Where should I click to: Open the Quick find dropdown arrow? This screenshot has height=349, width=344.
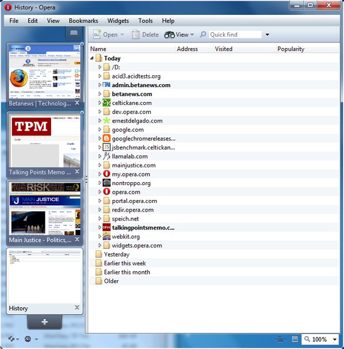(x=267, y=35)
